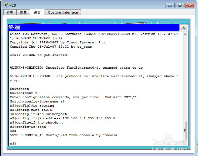Image resolution: width=198 pixels, height=156 pixels.
Task: Click 'Press RETURN to get started!' text
Action: click(39, 55)
